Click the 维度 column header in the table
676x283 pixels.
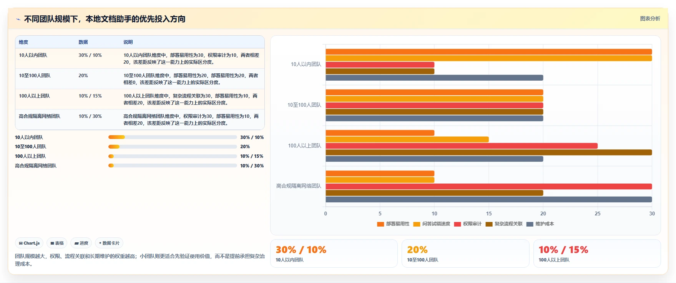tap(23, 42)
